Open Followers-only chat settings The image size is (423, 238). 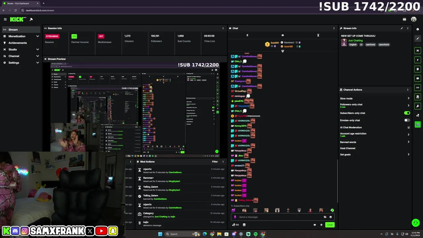click(x=375, y=105)
